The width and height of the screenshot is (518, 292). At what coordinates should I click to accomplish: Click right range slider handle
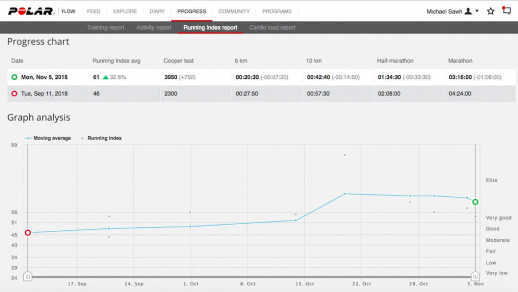pyautogui.click(x=475, y=276)
